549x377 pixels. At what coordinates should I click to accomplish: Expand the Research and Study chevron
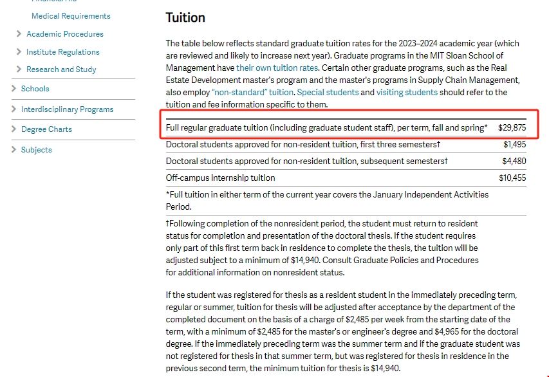point(19,69)
